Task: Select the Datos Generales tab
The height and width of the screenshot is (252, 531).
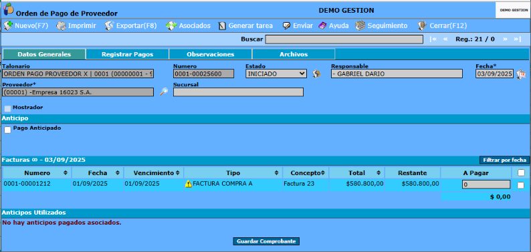Action: point(44,54)
